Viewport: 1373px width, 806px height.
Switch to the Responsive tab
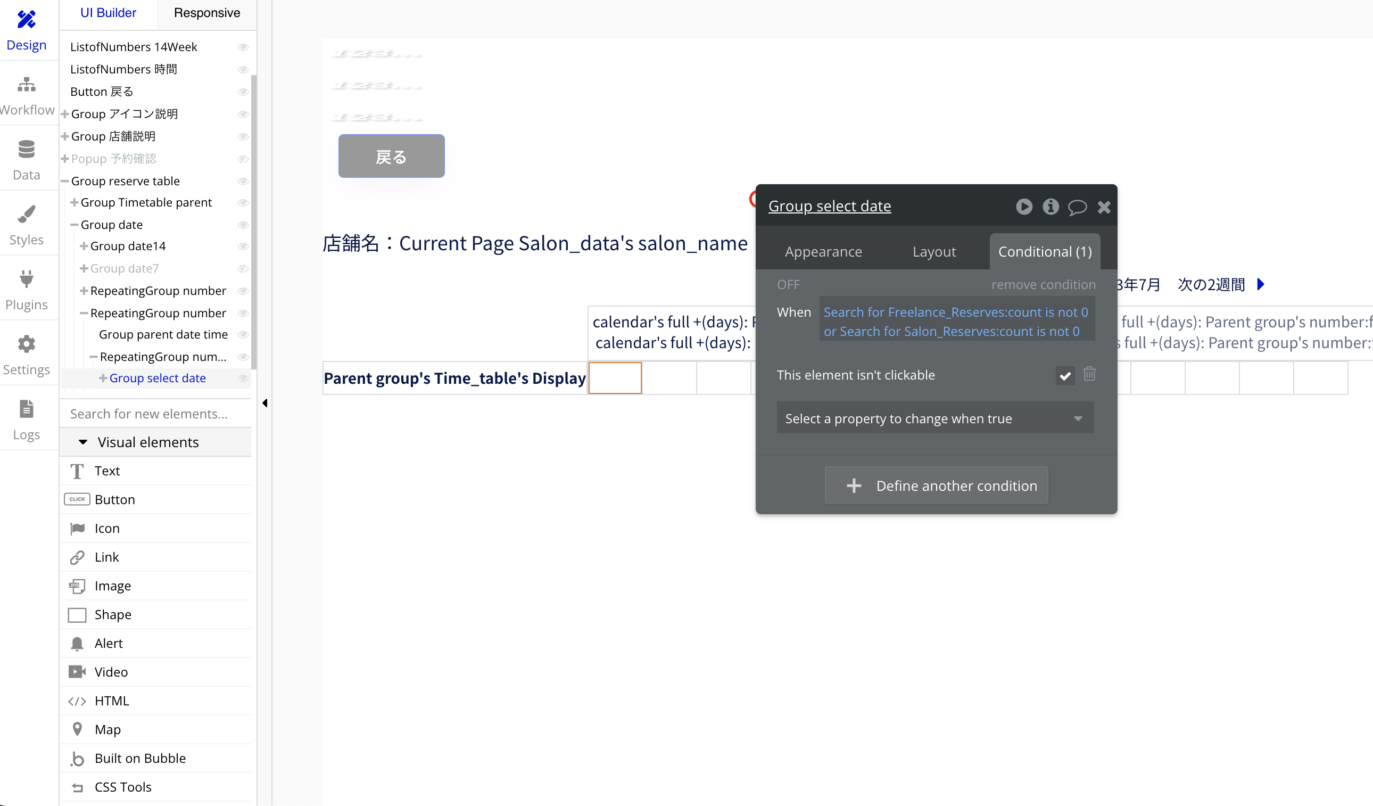[x=206, y=13]
